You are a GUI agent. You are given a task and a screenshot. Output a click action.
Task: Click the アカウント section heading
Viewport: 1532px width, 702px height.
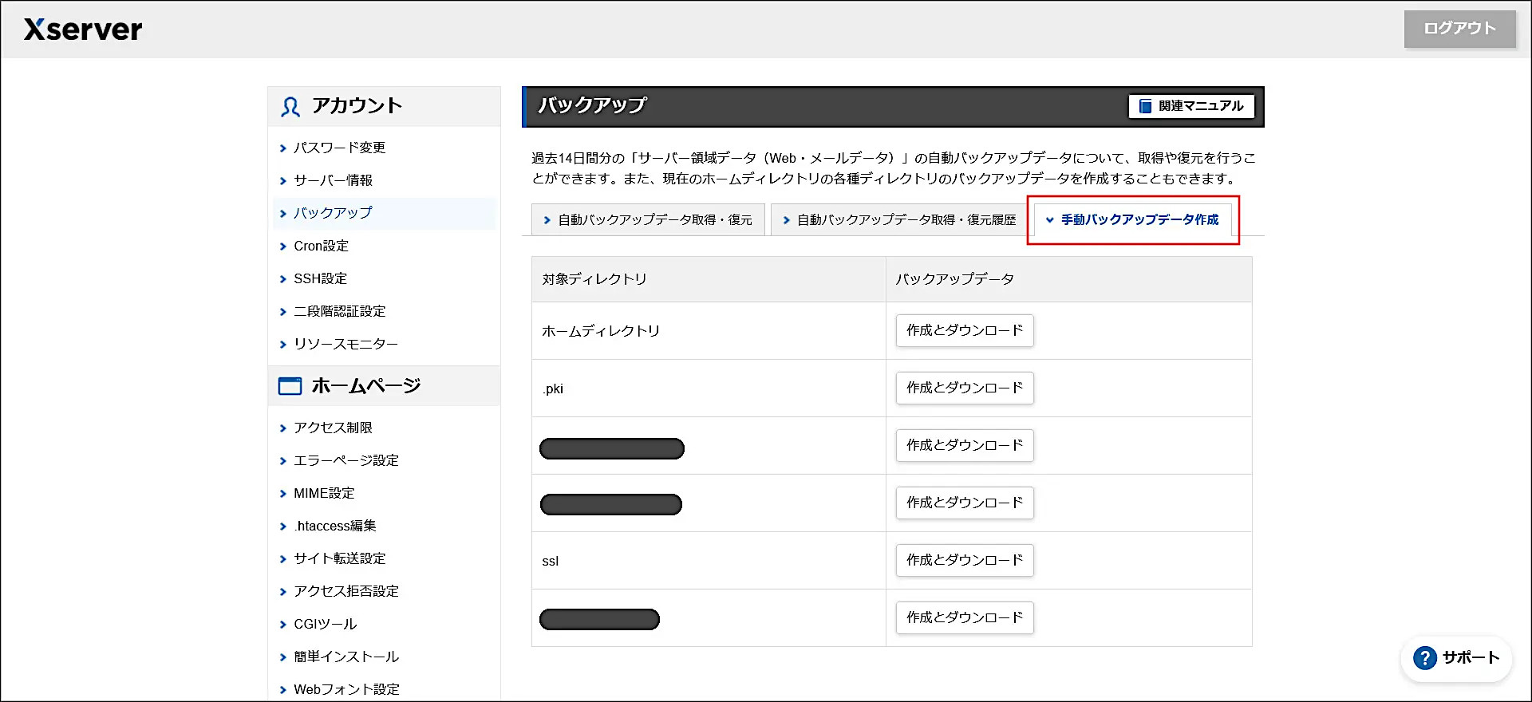[357, 106]
